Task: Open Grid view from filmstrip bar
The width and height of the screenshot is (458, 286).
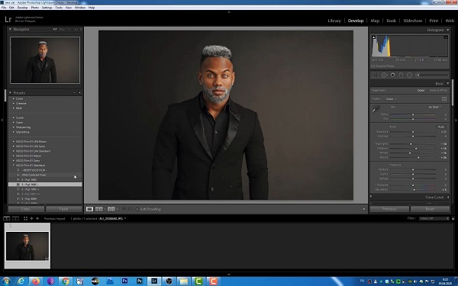Action: click(x=25, y=218)
